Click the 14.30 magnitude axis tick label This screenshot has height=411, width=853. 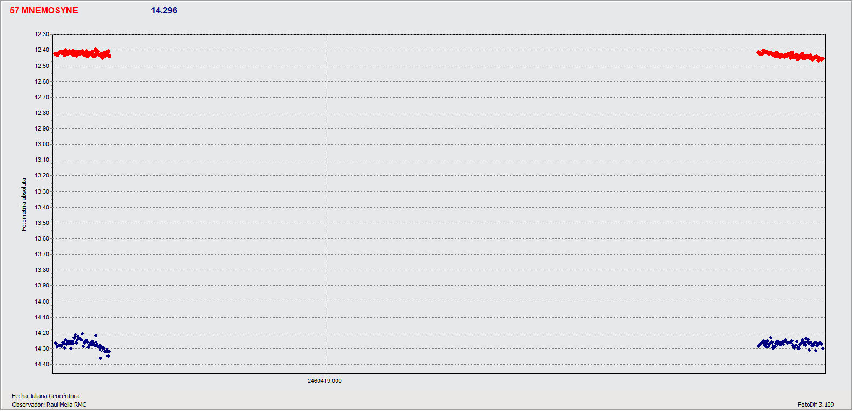point(42,349)
